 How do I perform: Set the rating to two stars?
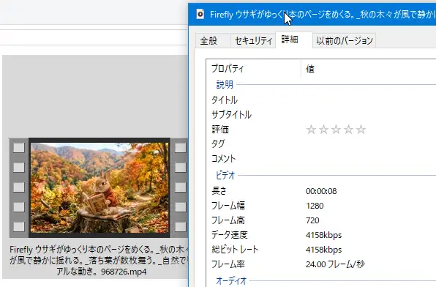pos(323,130)
